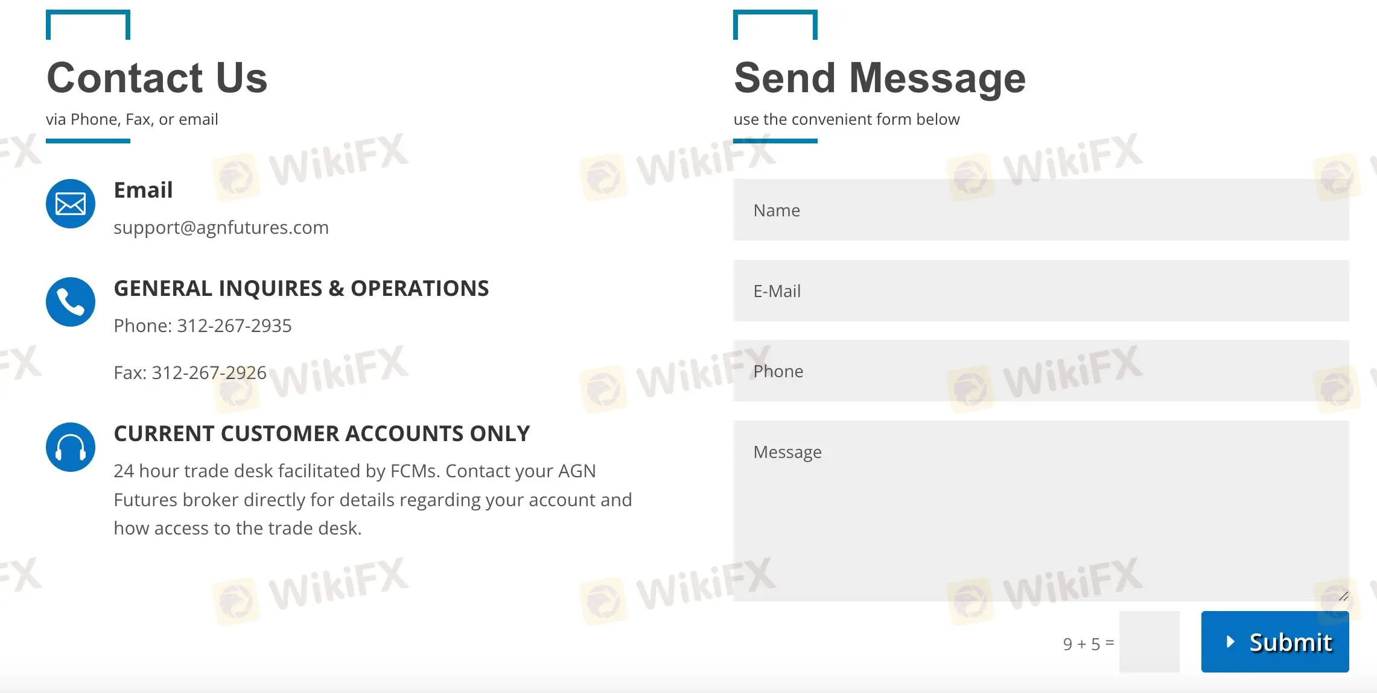
Task: Click the Current Customer Accounts Only heading
Action: pos(322,433)
